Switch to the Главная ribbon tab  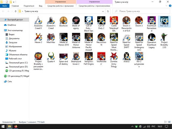tap(15, 6)
